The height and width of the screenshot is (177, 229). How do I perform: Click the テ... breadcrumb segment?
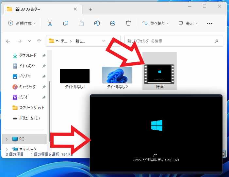click(x=64, y=41)
